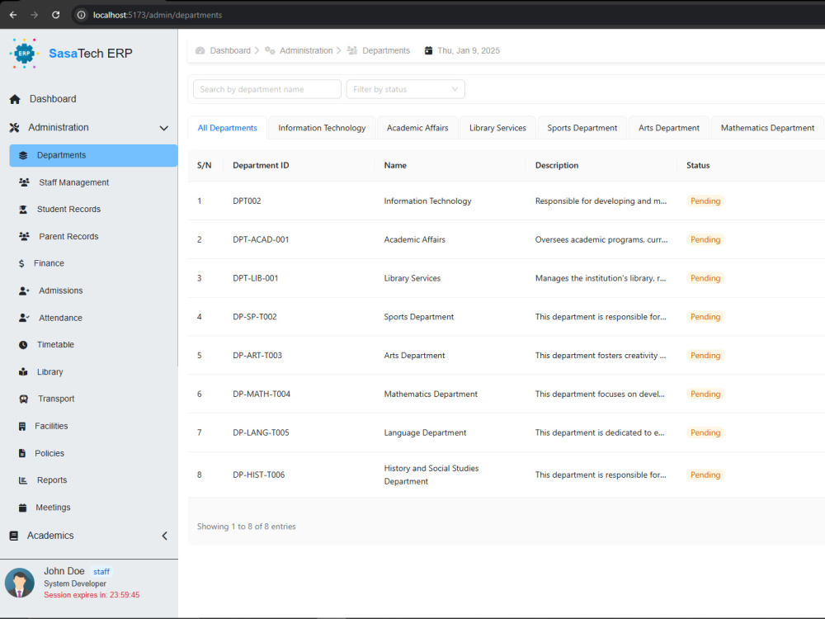Click the SasaTech ERP gear logo
This screenshot has width=825, height=619.
tap(24, 53)
